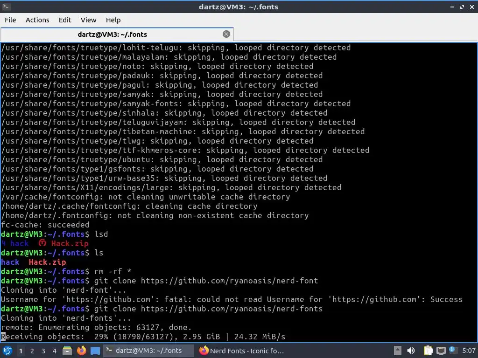
Task: Open the volume control in system tray
Action: [411, 351]
